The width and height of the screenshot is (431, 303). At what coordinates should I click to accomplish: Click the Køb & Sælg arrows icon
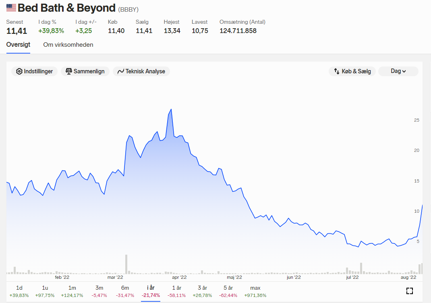click(337, 71)
